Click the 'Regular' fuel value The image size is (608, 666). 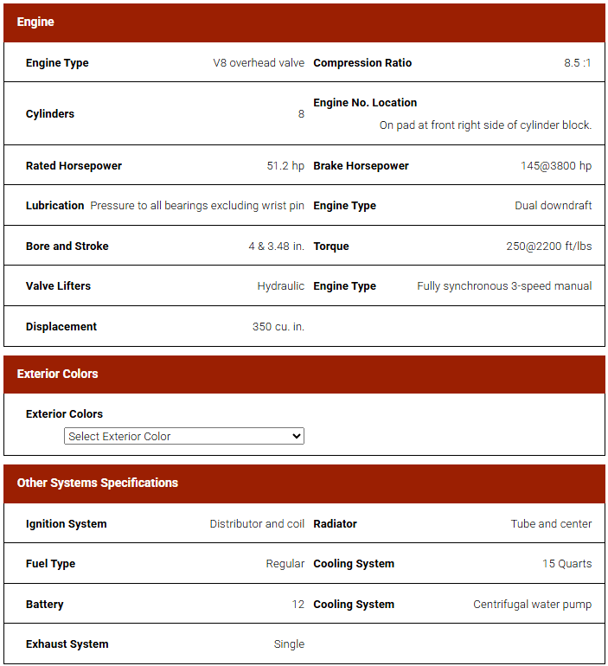pos(285,564)
